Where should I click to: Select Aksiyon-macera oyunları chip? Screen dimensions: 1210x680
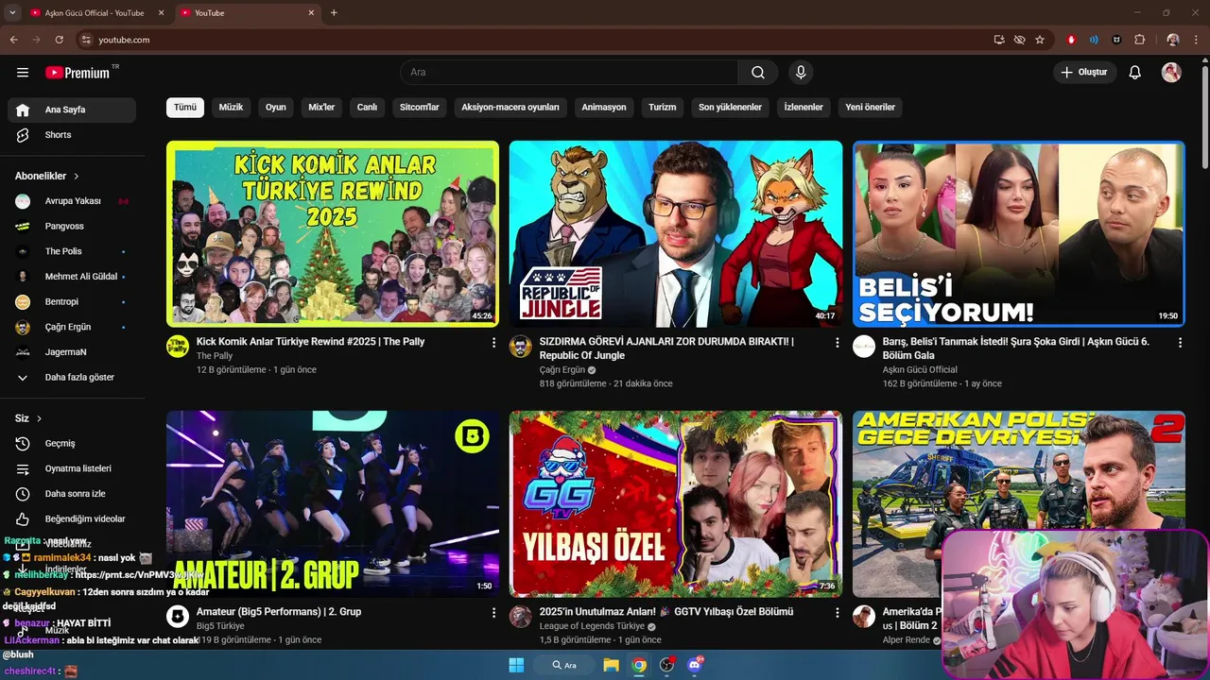tap(510, 108)
